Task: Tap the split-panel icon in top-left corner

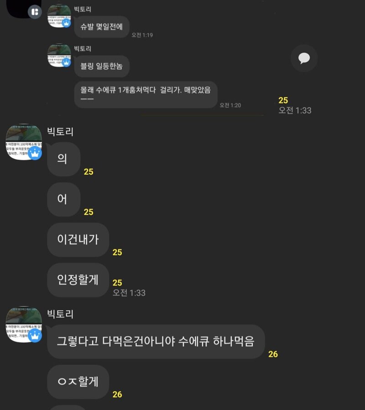Action: click(x=35, y=12)
